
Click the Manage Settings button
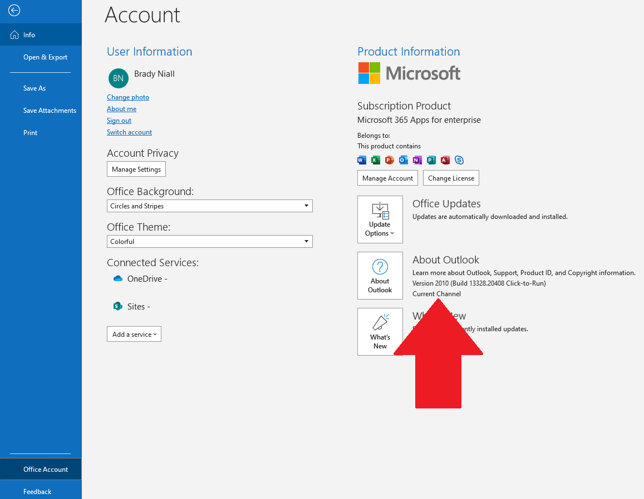point(136,169)
